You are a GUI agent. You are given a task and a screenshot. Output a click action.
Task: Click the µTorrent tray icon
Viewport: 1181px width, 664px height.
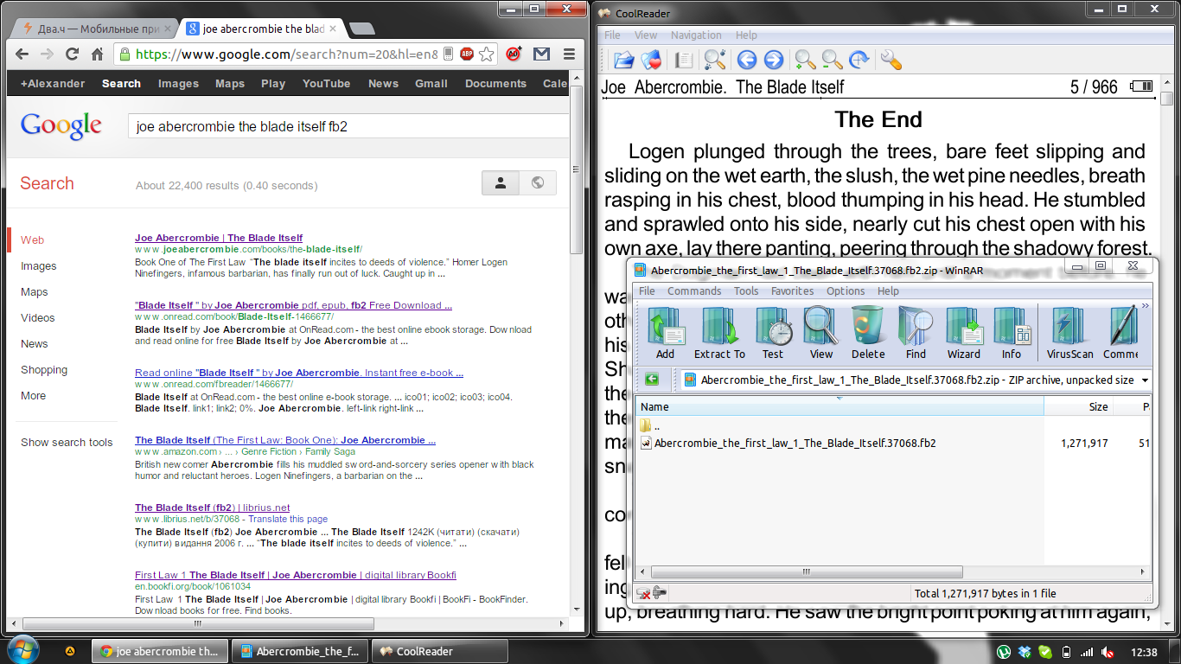1004,652
